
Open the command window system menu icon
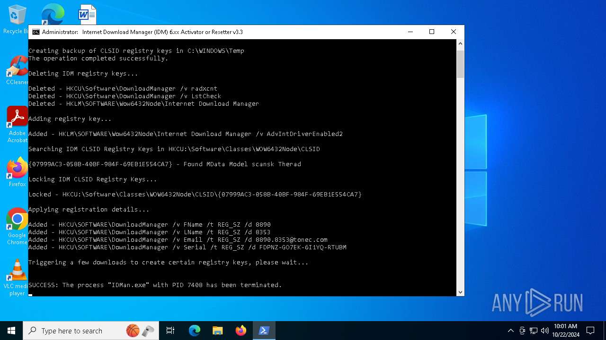pos(36,32)
